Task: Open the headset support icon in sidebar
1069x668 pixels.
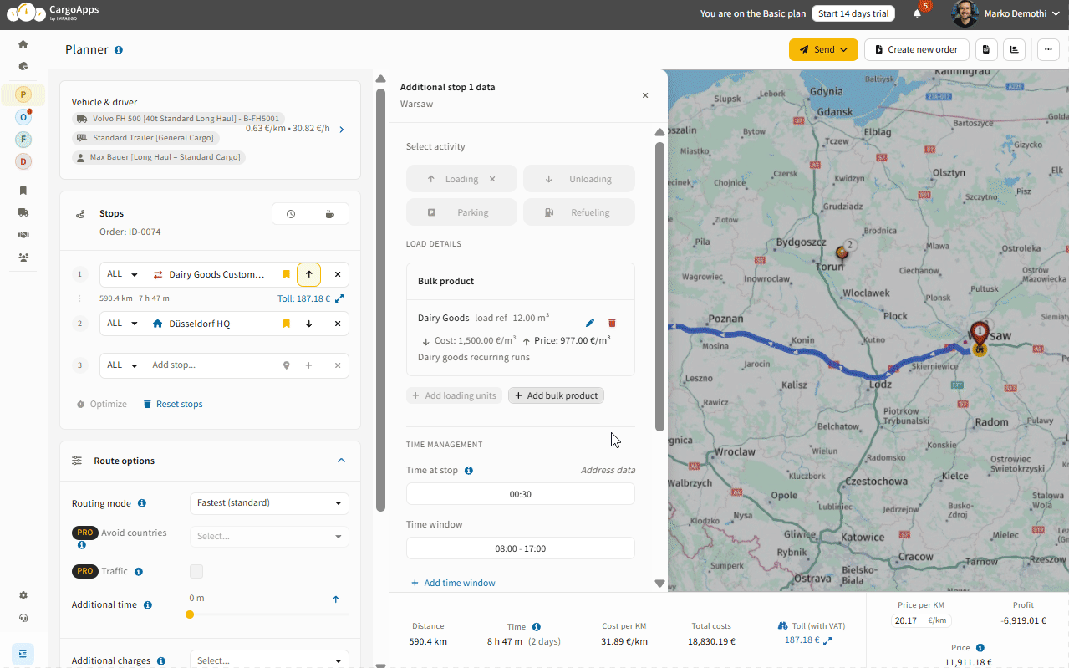Action: point(23,618)
